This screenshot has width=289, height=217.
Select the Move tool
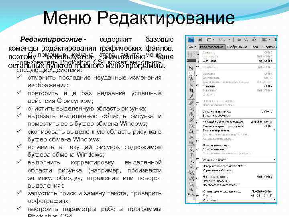(191, 68)
